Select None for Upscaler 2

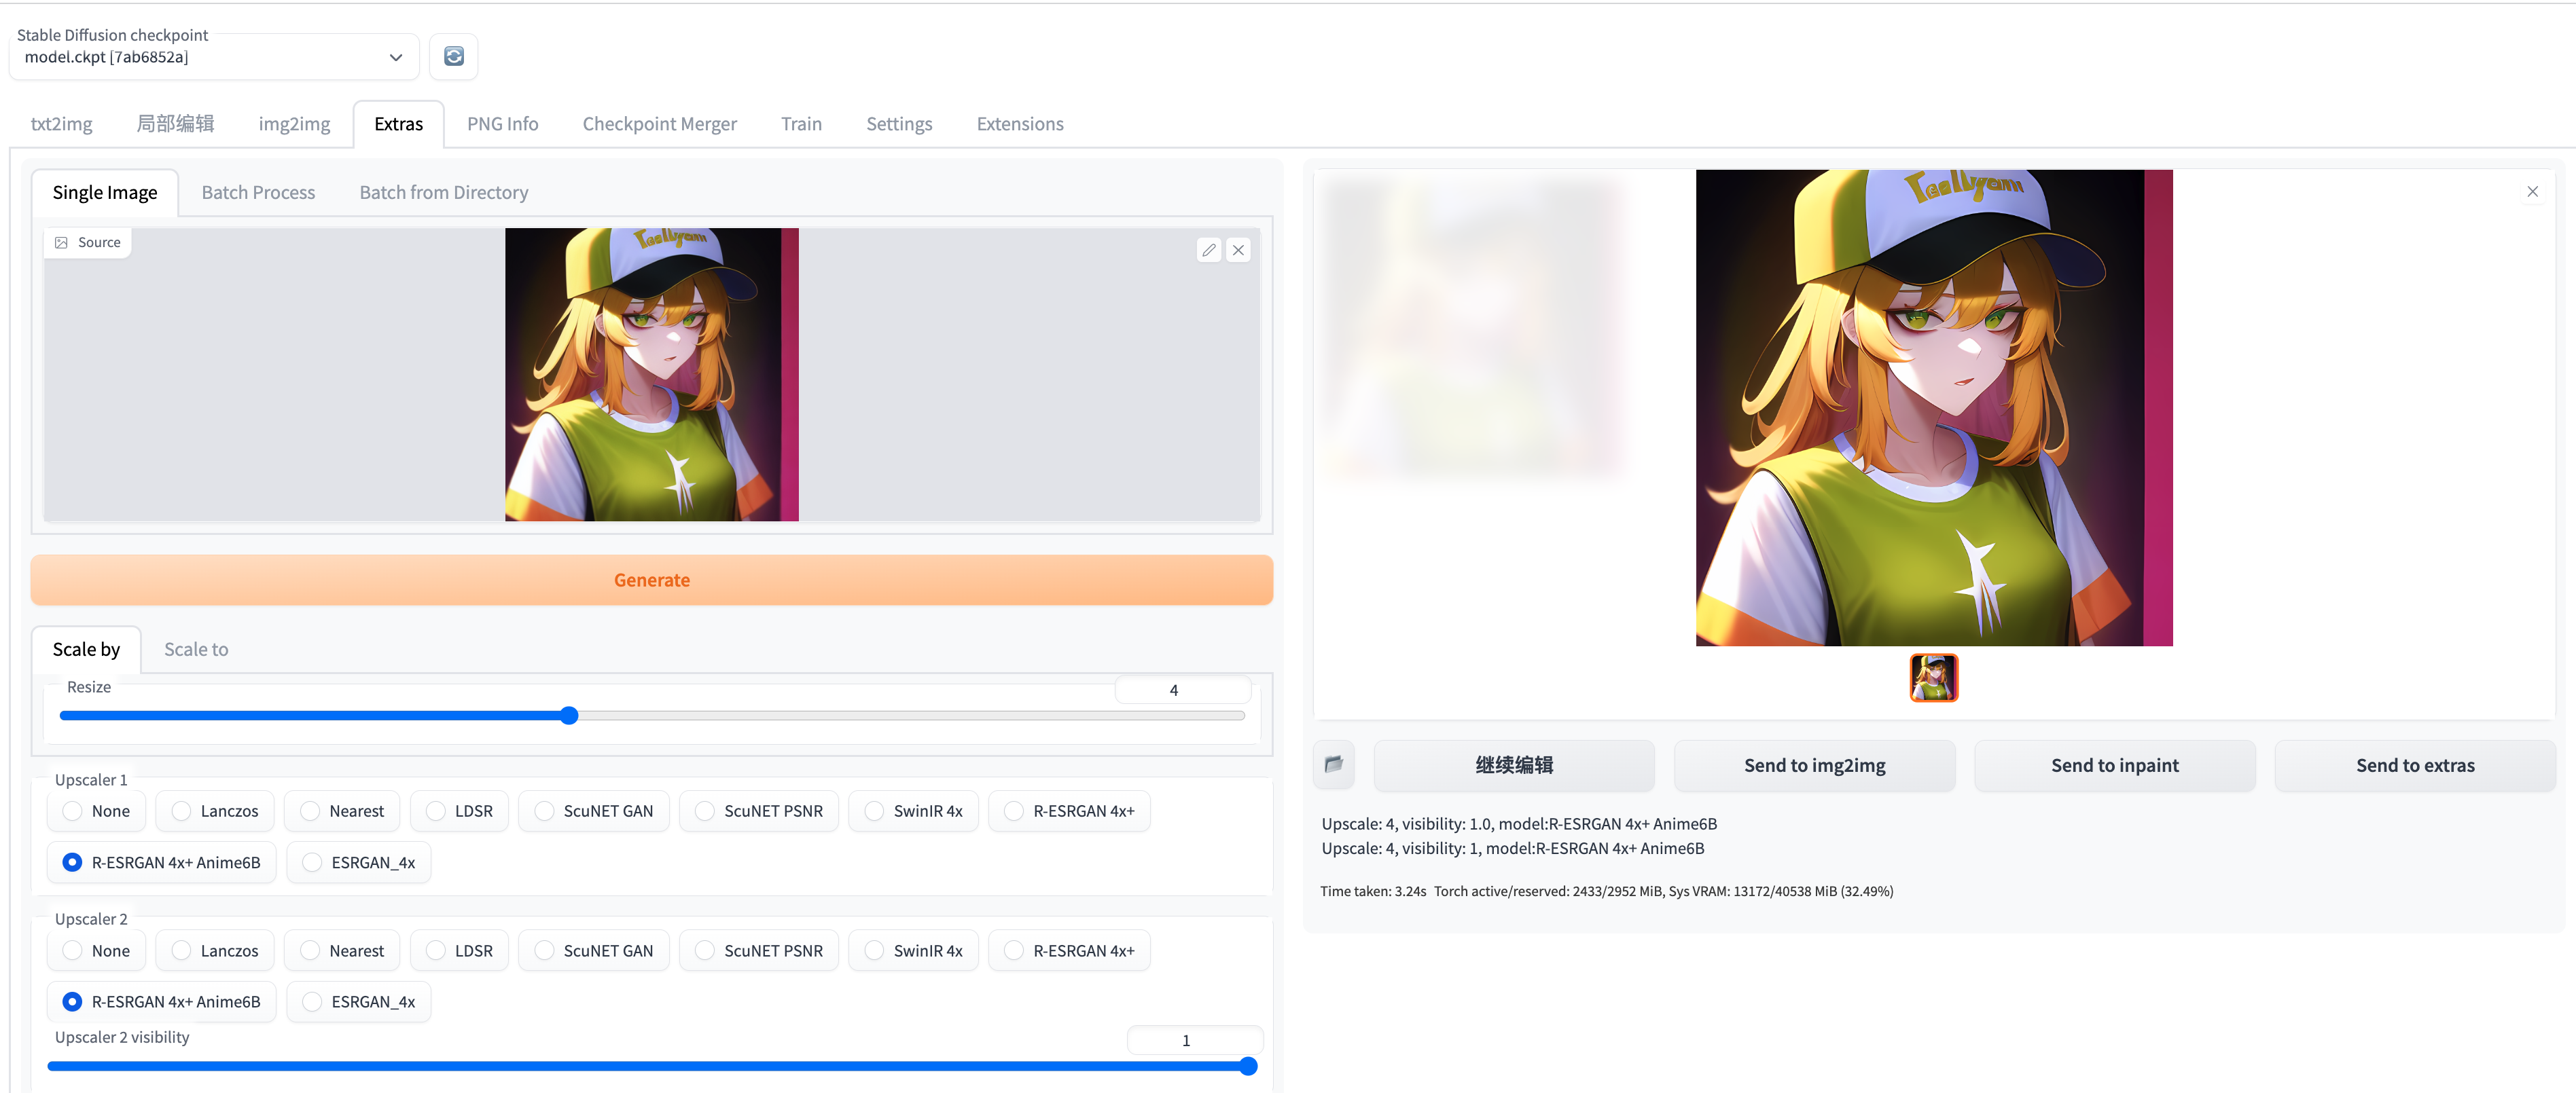[x=73, y=951]
